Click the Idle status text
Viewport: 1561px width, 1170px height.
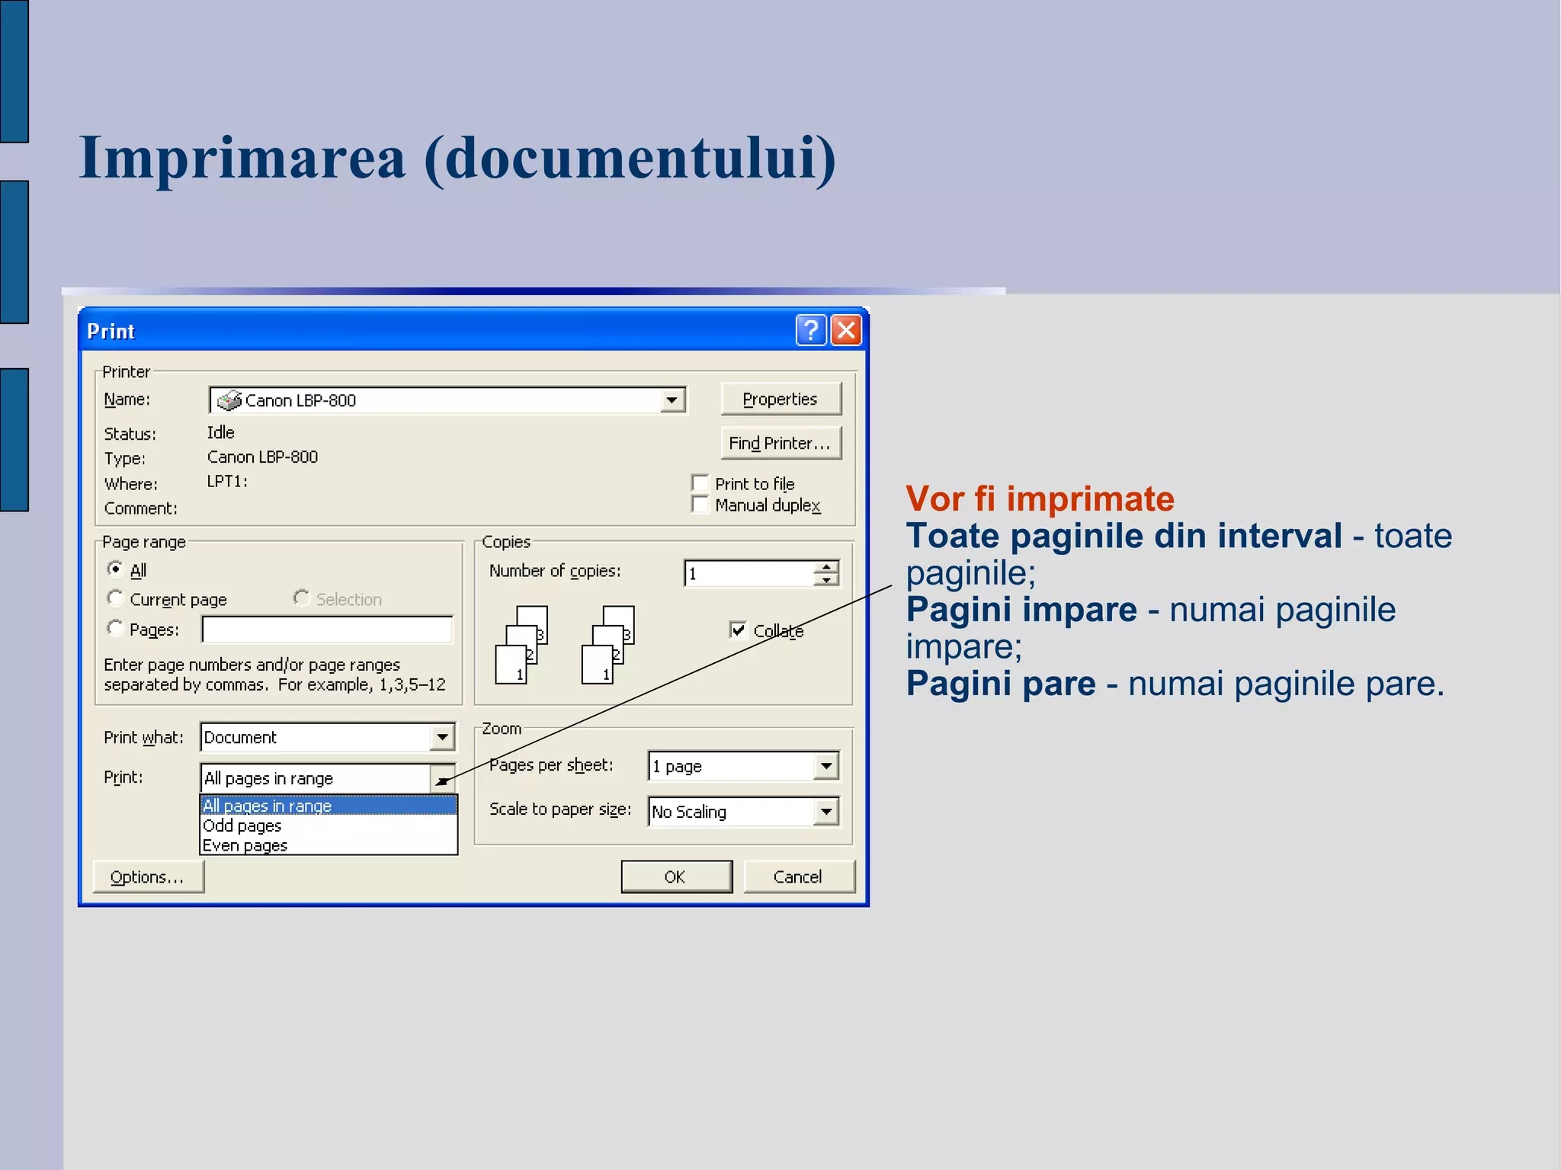click(x=221, y=432)
